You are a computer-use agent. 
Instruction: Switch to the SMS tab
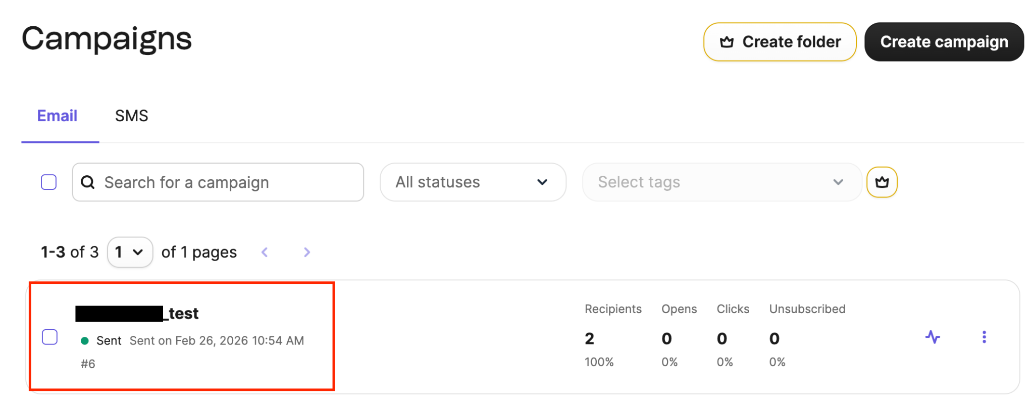[x=131, y=116]
